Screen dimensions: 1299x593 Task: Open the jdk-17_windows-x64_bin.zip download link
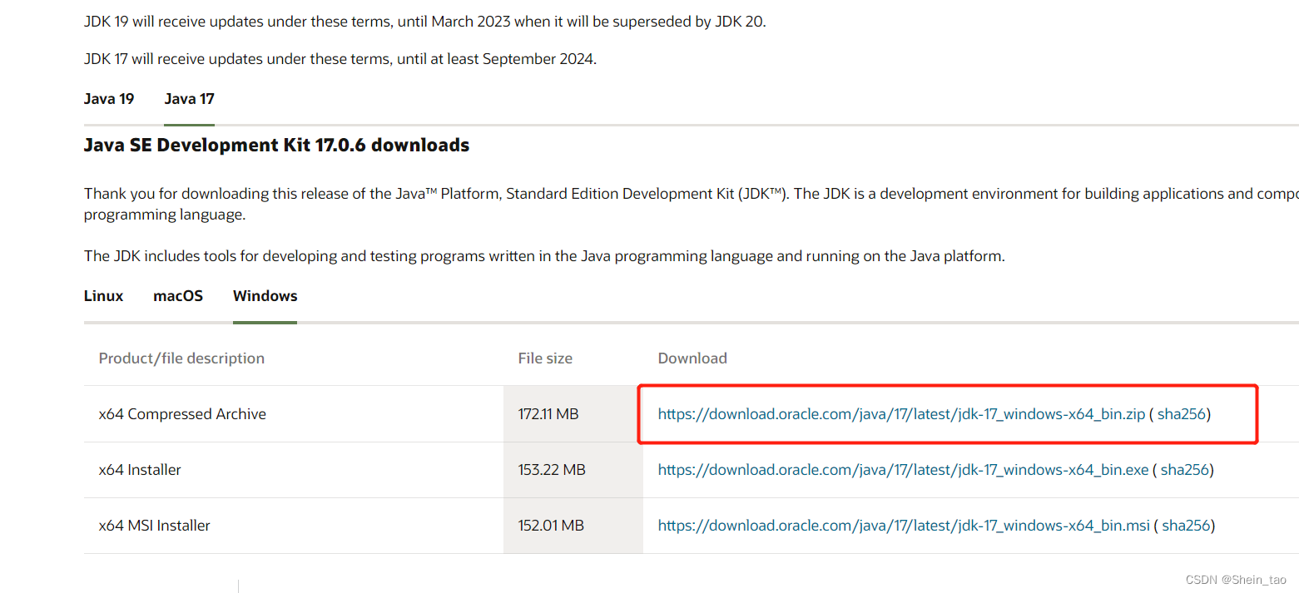pyautogui.click(x=901, y=413)
